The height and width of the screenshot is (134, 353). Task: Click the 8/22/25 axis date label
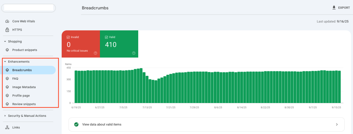[x=265, y=107]
